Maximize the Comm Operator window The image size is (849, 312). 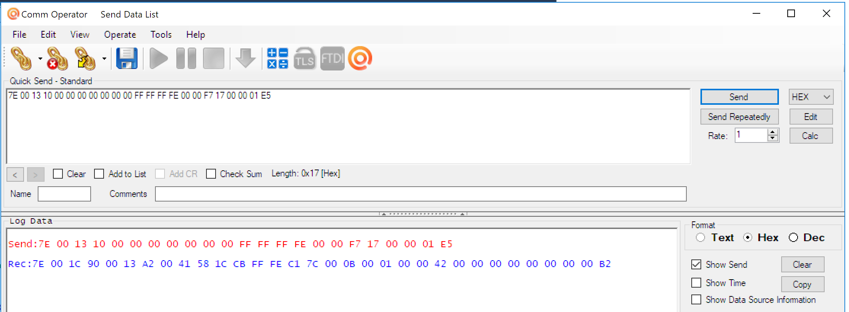(x=791, y=14)
